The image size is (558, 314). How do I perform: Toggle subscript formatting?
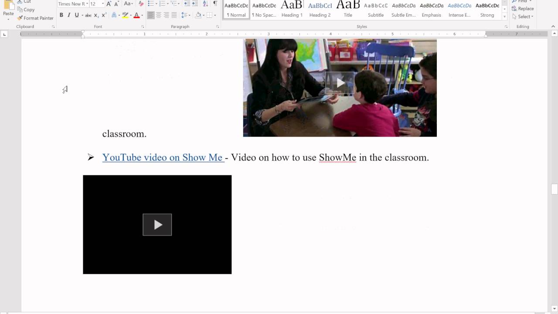(x=96, y=15)
